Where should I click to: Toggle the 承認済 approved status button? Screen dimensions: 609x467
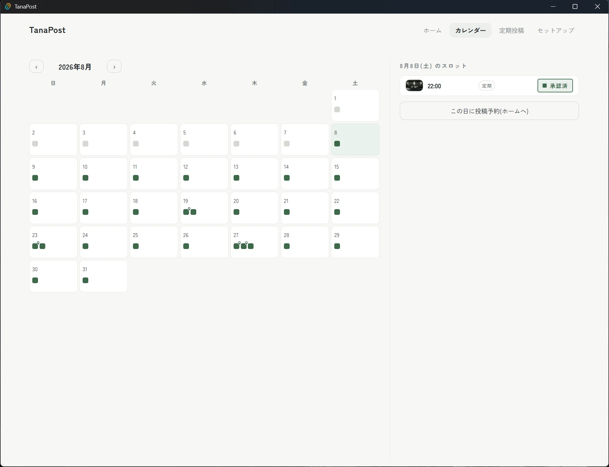coord(555,86)
